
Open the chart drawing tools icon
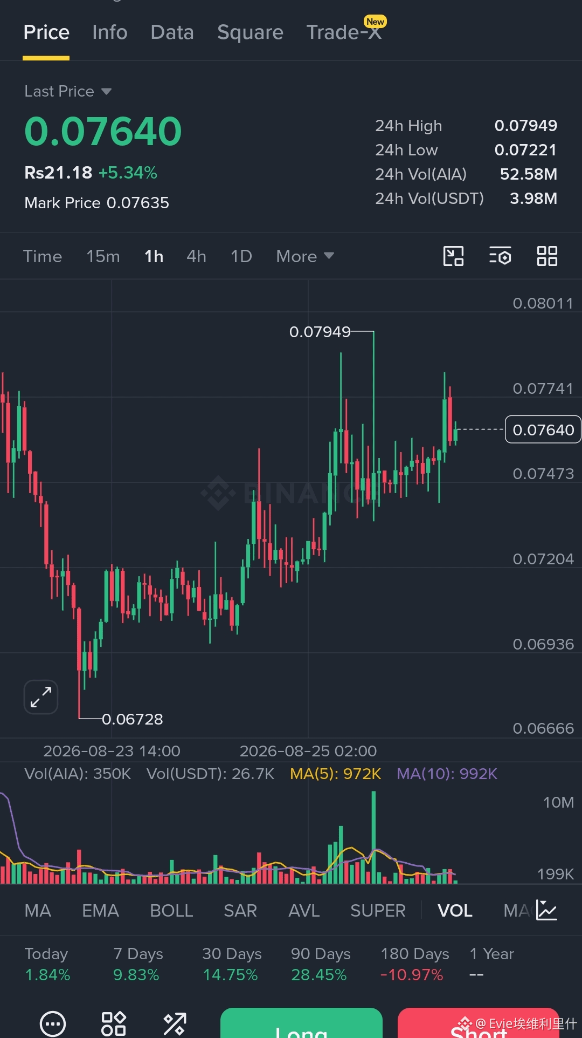click(453, 256)
